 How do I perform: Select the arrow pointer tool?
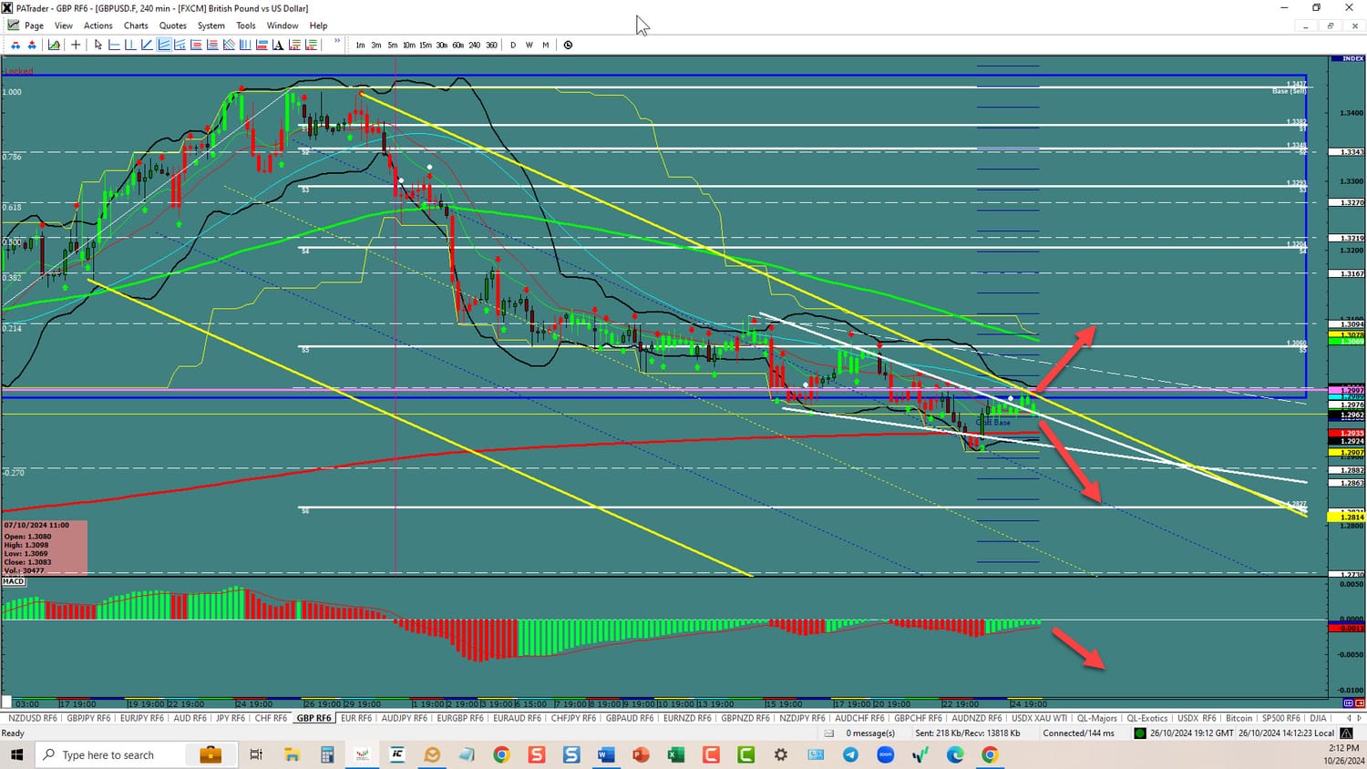coord(98,45)
